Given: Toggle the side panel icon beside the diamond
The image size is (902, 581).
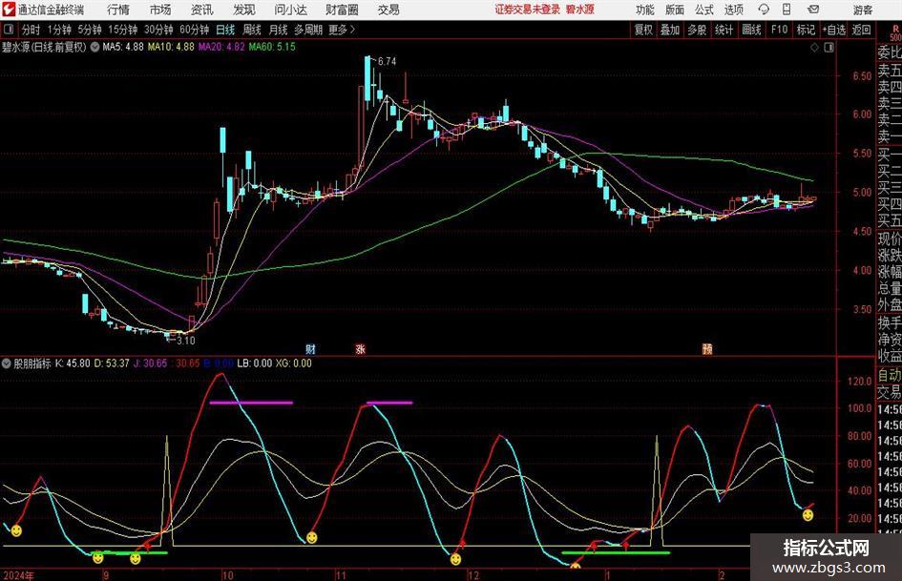Looking at the screenshot, I should pyautogui.click(x=829, y=48).
